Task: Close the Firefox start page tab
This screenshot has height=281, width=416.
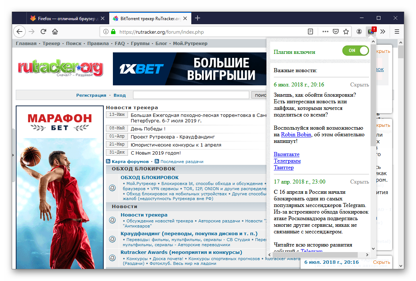Action: point(103,19)
